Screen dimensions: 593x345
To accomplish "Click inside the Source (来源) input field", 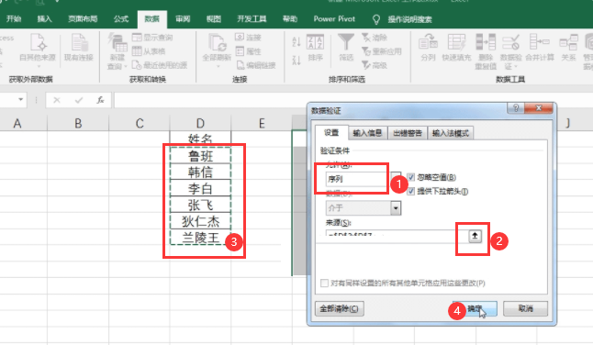I will click(x=396, y=236).
